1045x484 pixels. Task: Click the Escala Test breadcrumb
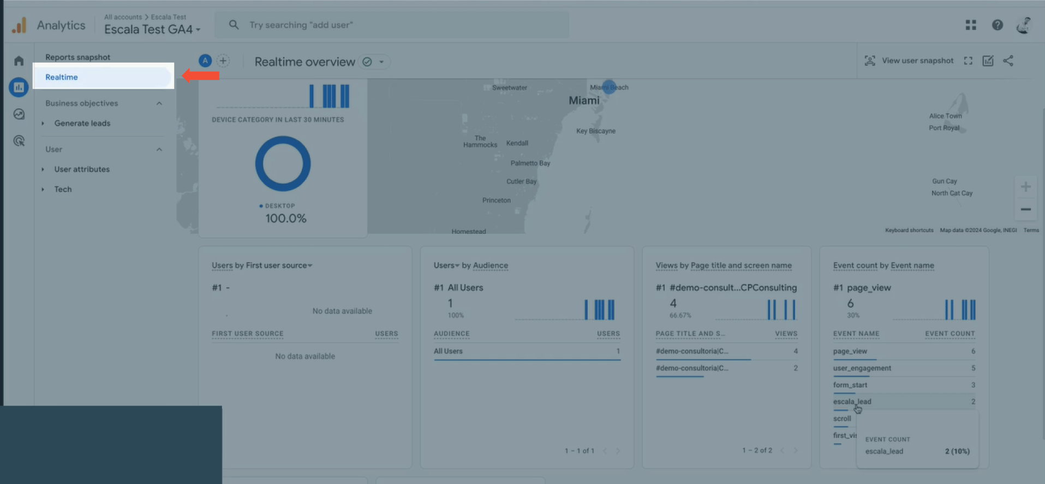tap(169, 17)
